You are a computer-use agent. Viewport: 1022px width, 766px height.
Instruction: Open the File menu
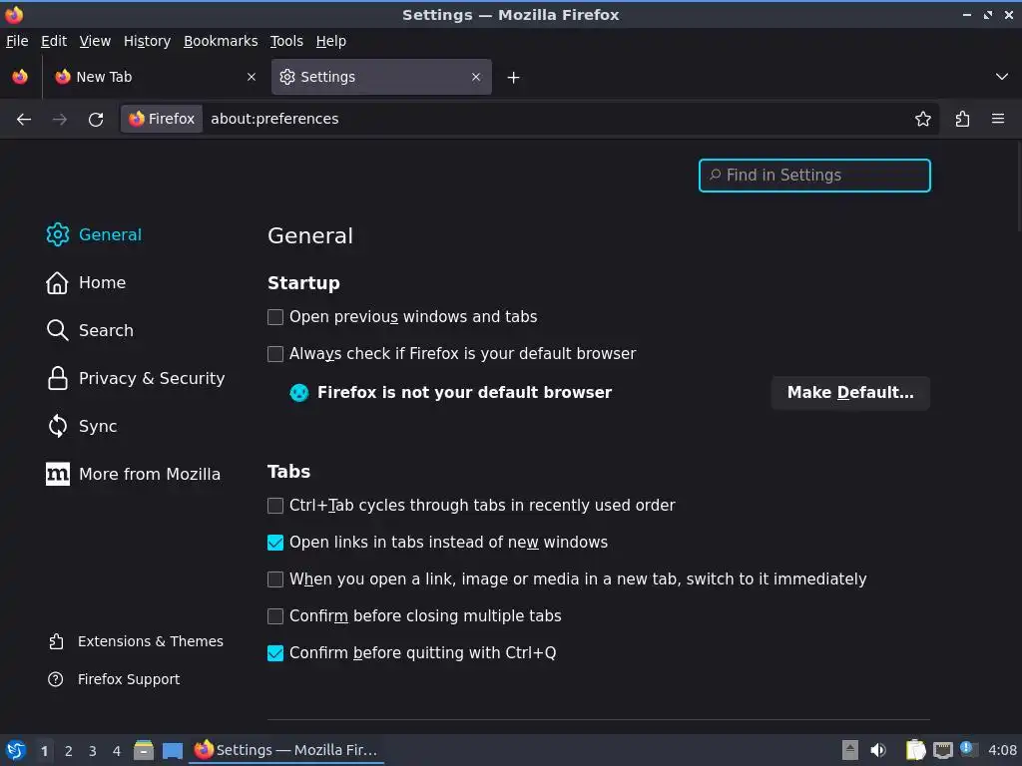click(17, 41)
